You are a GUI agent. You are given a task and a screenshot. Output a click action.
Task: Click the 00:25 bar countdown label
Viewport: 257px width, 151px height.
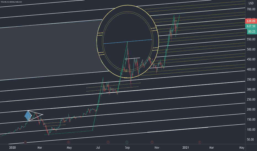(x=251, y=32)
